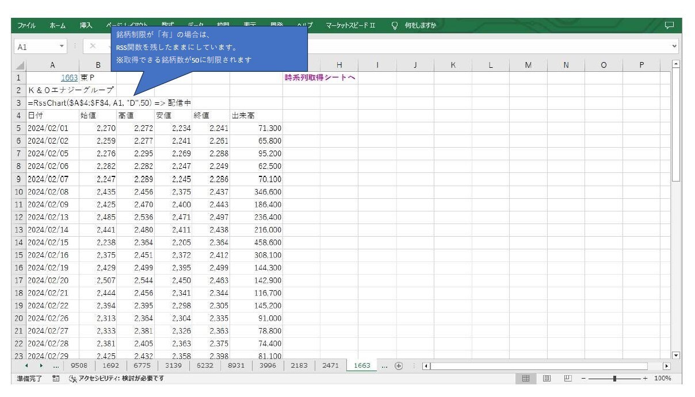Click the lightbulb Tell Me icon

pos(395,25)
